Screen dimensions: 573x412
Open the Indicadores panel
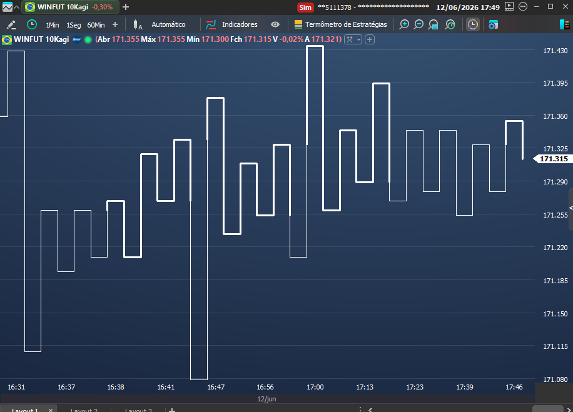click(232, 24)
